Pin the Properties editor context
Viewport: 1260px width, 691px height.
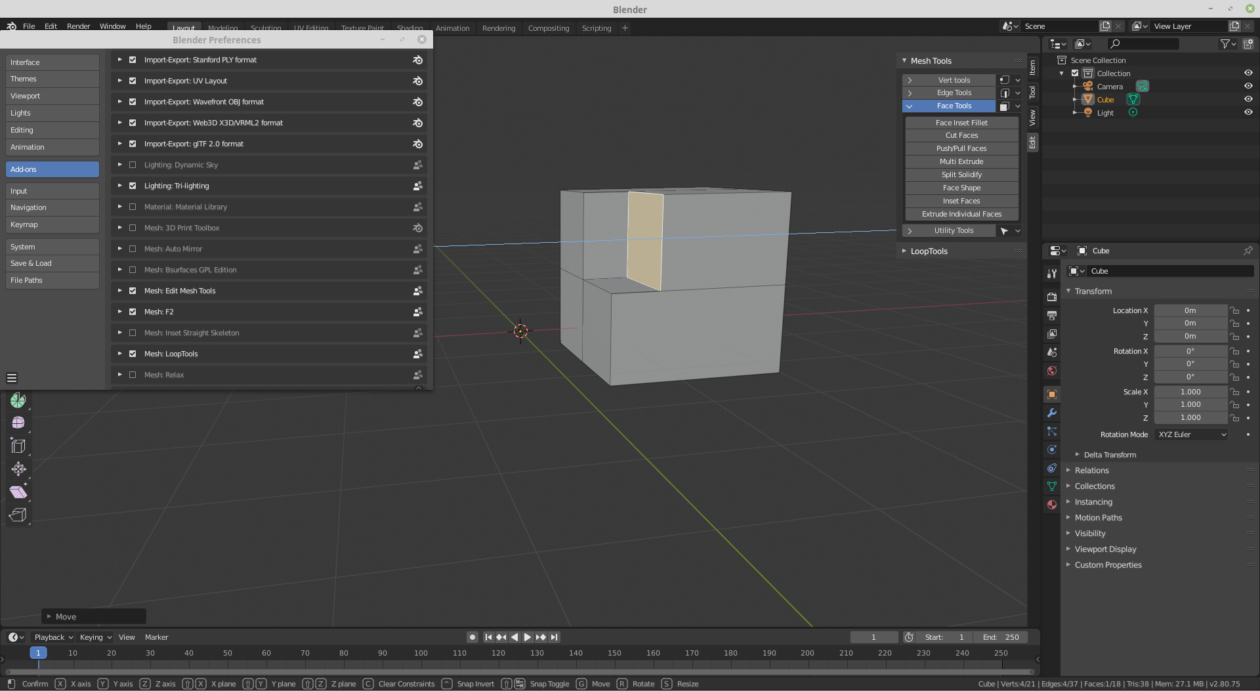tap(1248, 251)
